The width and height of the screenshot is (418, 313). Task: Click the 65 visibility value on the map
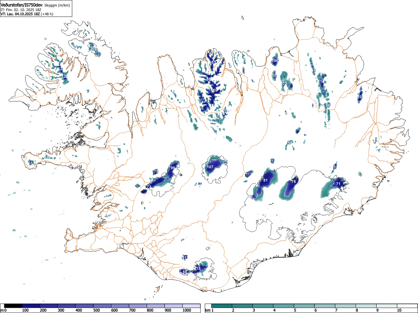click(x=31, y=163)
